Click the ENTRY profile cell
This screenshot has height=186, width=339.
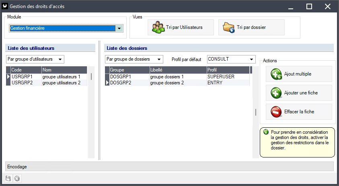[x=227, y=83]
